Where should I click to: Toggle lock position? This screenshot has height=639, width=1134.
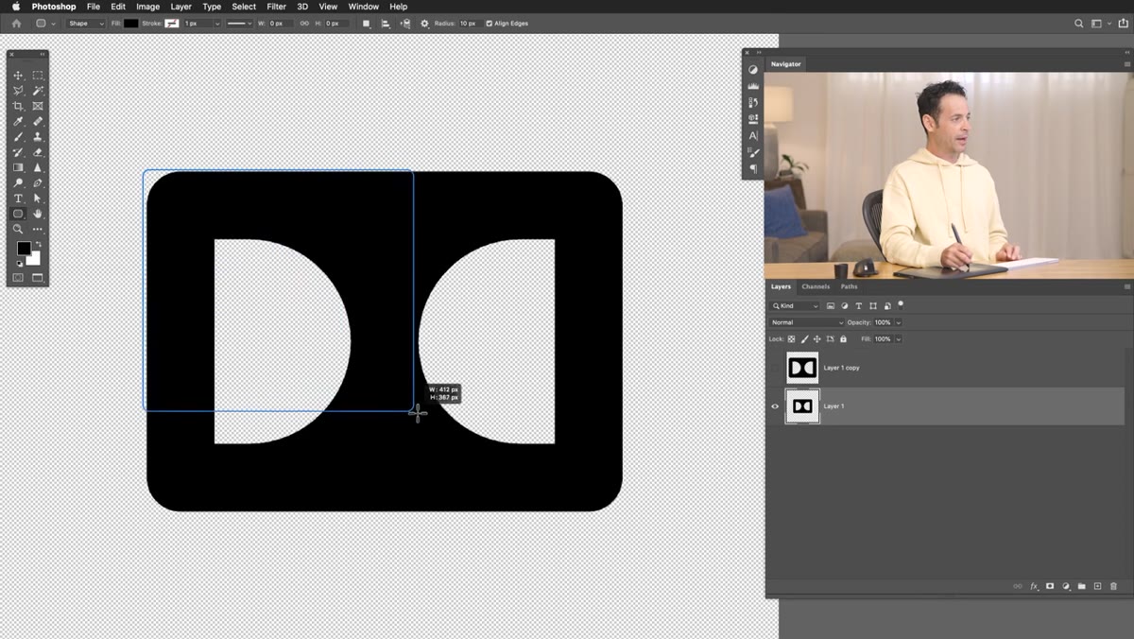click(817, 338)
